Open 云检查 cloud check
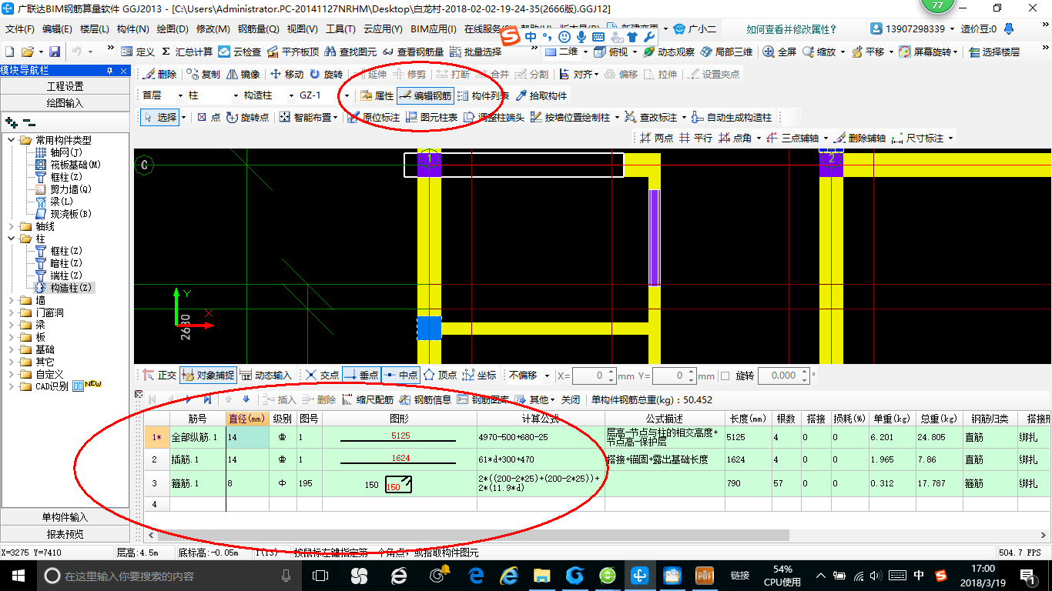This screenshot has height=591, width=1052. [x=240, y=52]
